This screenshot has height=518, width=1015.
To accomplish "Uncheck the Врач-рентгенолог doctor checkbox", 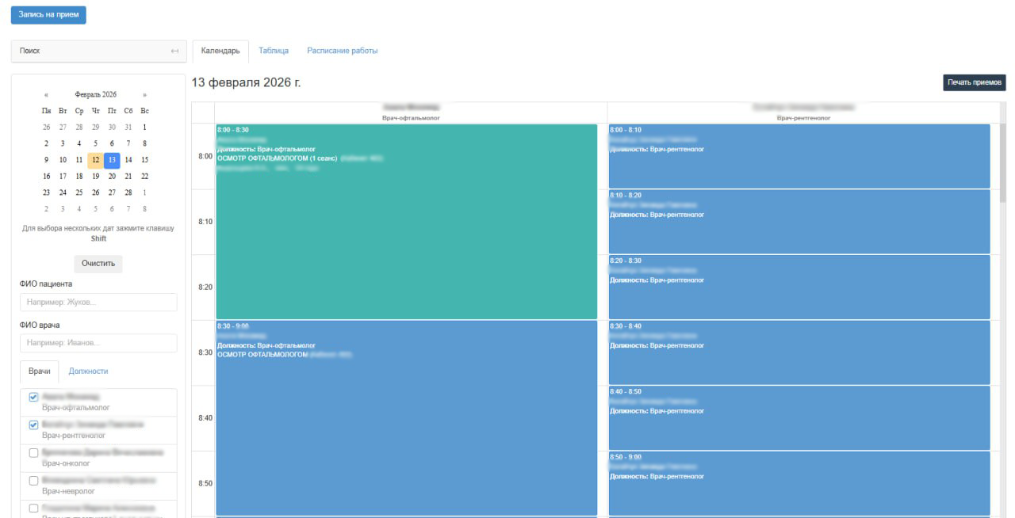I will tap(33, 425).
